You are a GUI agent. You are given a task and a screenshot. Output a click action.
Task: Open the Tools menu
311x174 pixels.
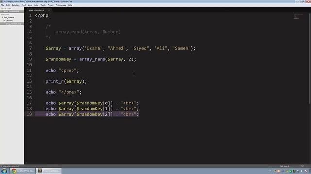pos(43,5)
